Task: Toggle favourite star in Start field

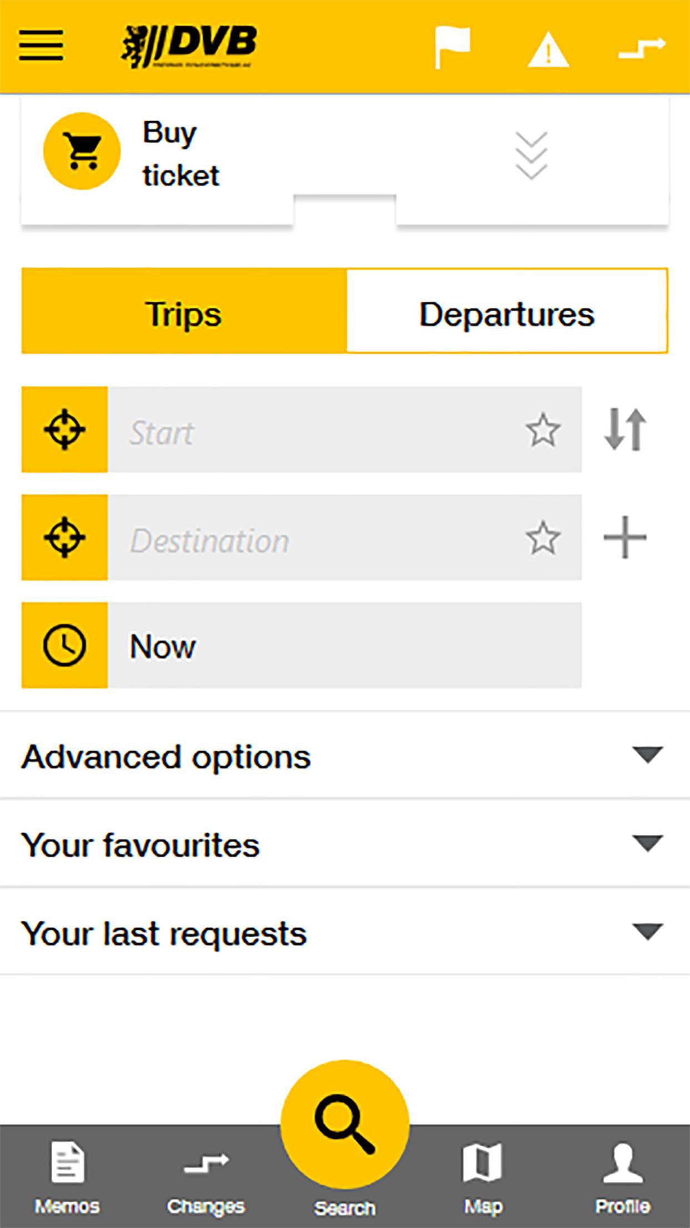Action: [542, 429]
